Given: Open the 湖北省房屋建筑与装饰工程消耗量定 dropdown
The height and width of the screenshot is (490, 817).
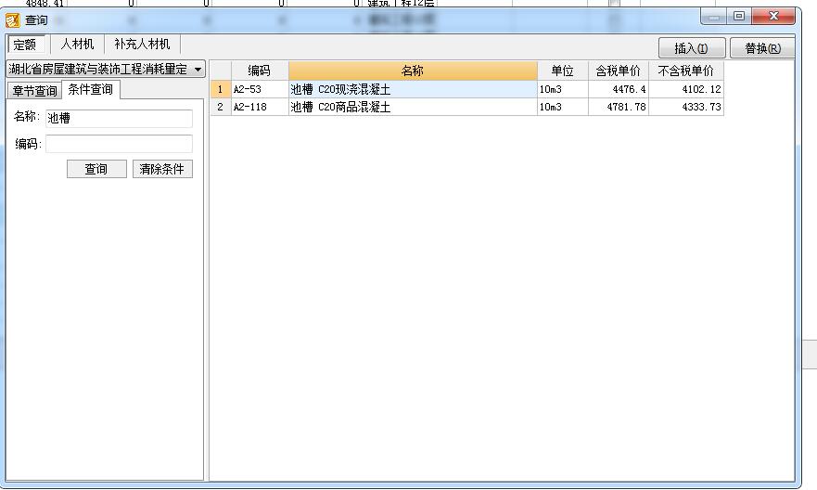Looking at the screenshot, I should tap(106, 70).
